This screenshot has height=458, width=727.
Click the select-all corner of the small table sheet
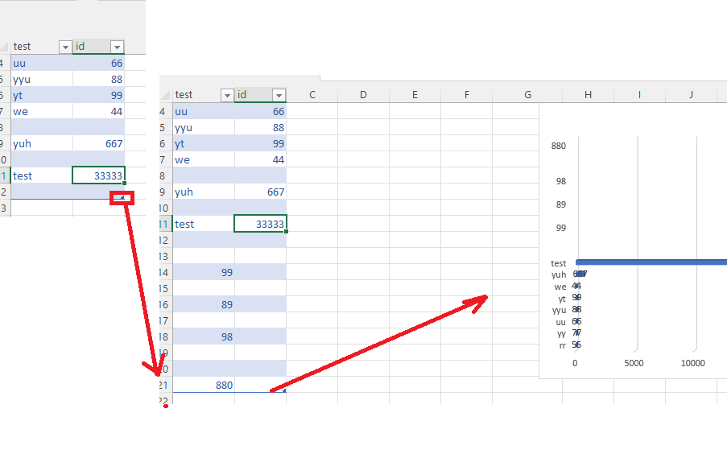[x=4, y=47]
